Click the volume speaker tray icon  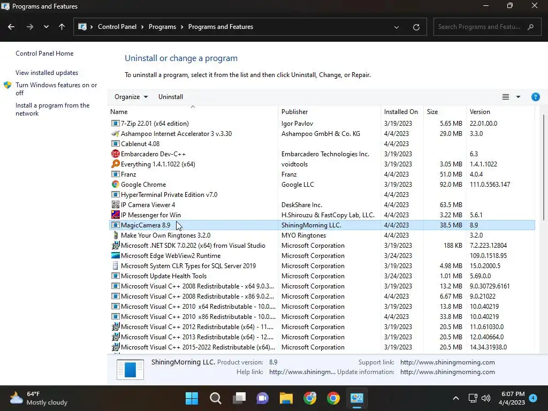[486, 398]
